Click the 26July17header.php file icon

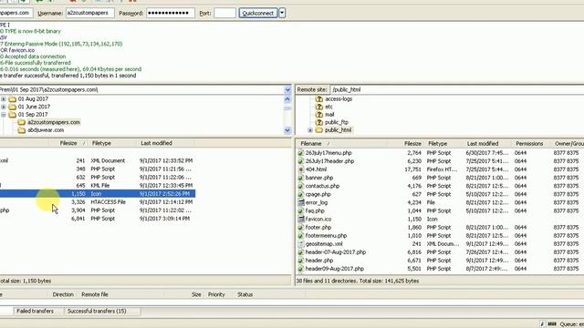click(x=301, y=161)
